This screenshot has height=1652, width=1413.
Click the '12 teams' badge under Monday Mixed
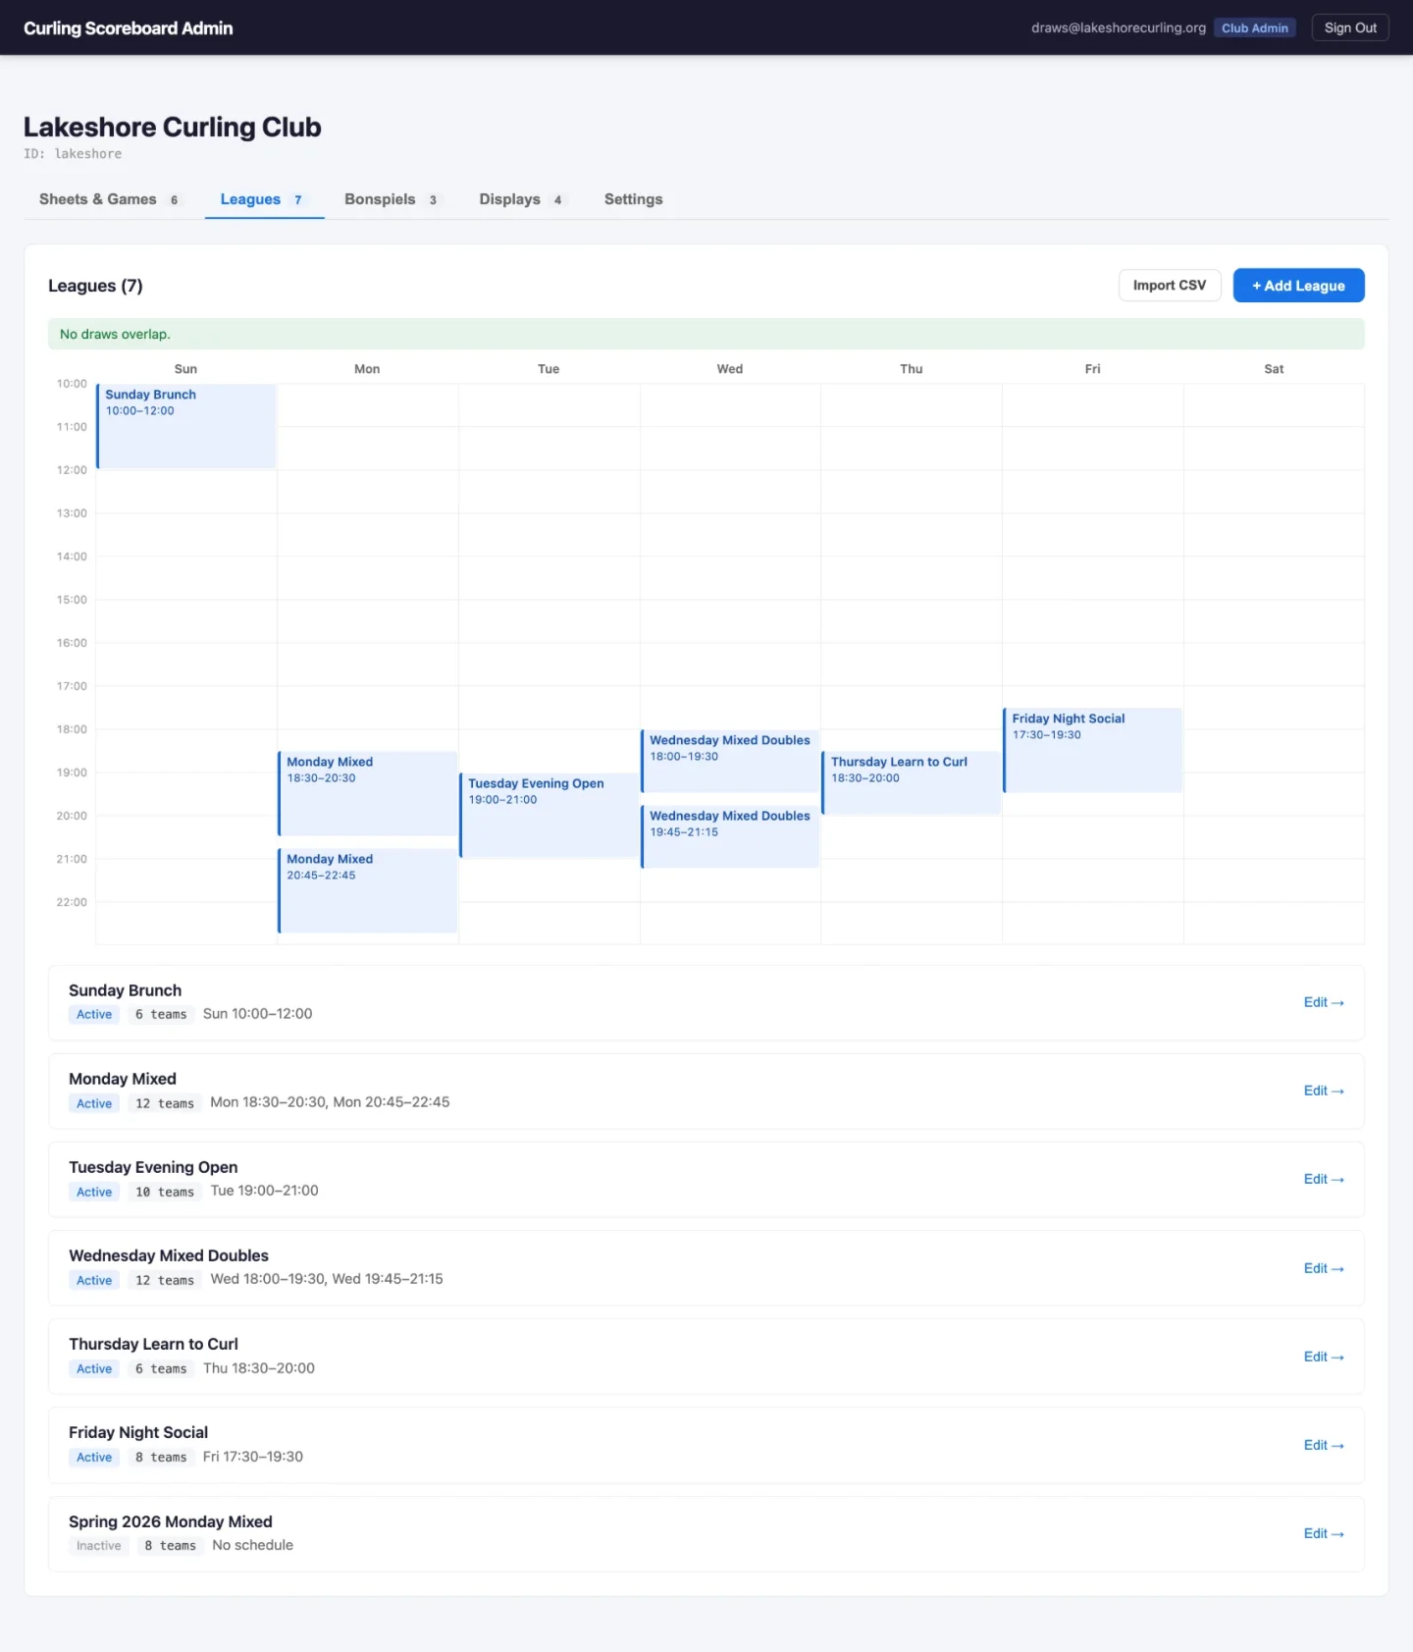click(165, 1103)
